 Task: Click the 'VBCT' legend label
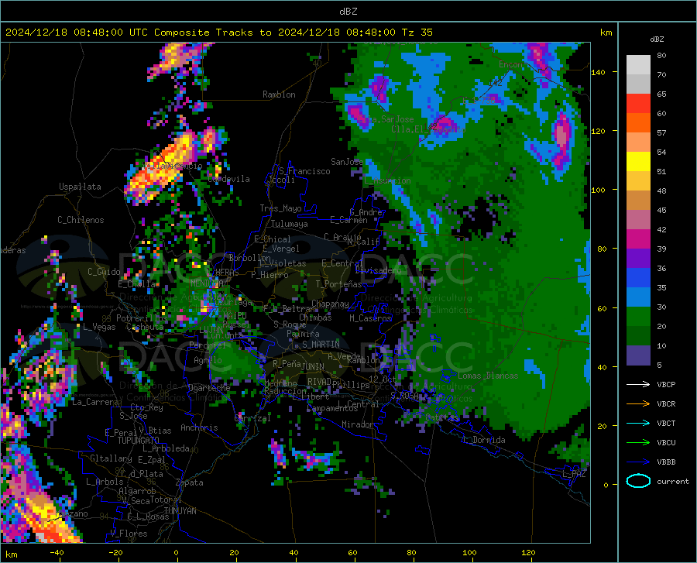tap(666, 423)
